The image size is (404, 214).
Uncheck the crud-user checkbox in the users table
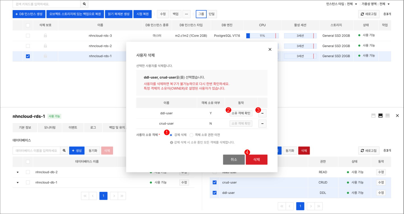coord(214,182)
